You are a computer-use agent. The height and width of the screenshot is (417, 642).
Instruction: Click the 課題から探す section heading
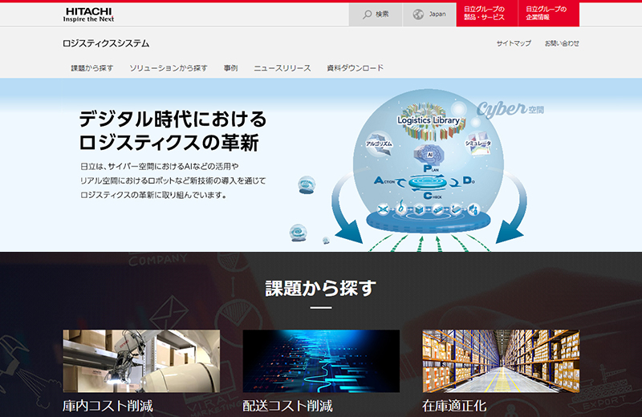click(321, 288)
